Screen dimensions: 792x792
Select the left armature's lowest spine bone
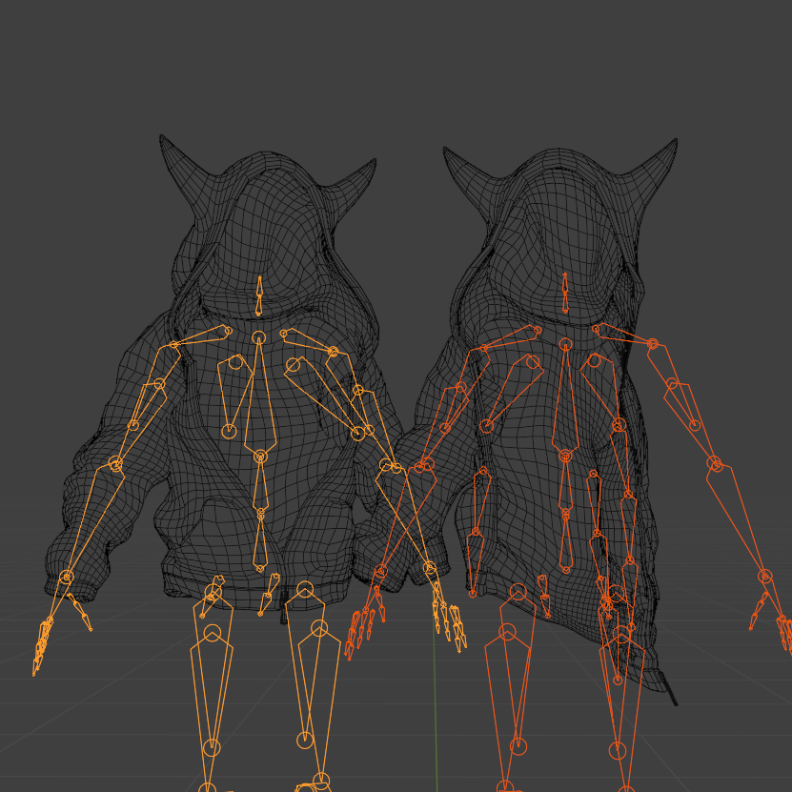coord(260,541)
